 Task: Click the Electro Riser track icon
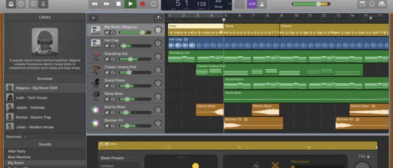coord(95,110)
